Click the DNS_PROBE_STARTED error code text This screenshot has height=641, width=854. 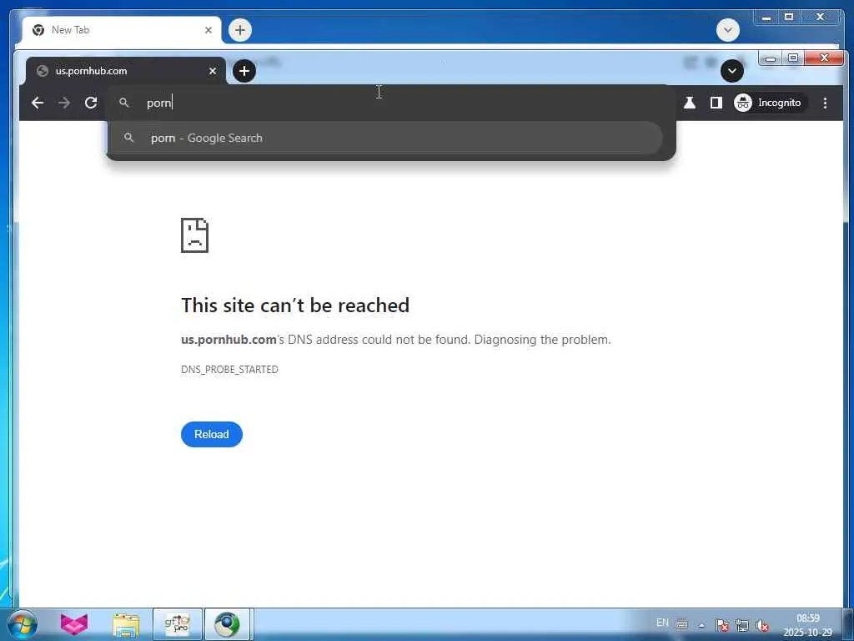(x=230, y=370)
